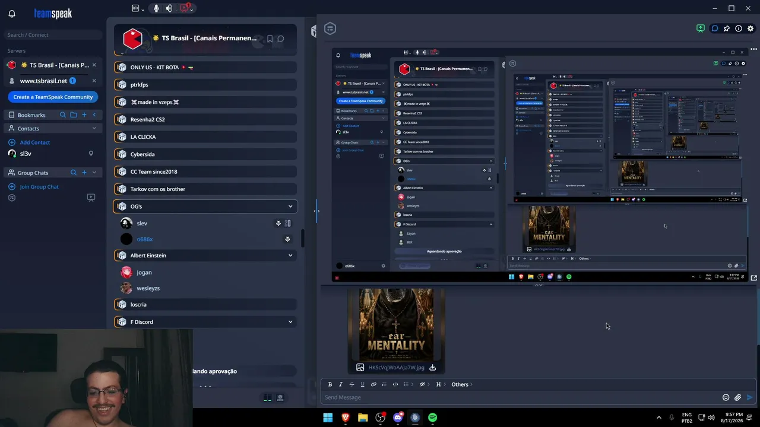Viewport: 760px width, 427px height.
Task: Toggle bold formatting
Action: coord(330,384)
